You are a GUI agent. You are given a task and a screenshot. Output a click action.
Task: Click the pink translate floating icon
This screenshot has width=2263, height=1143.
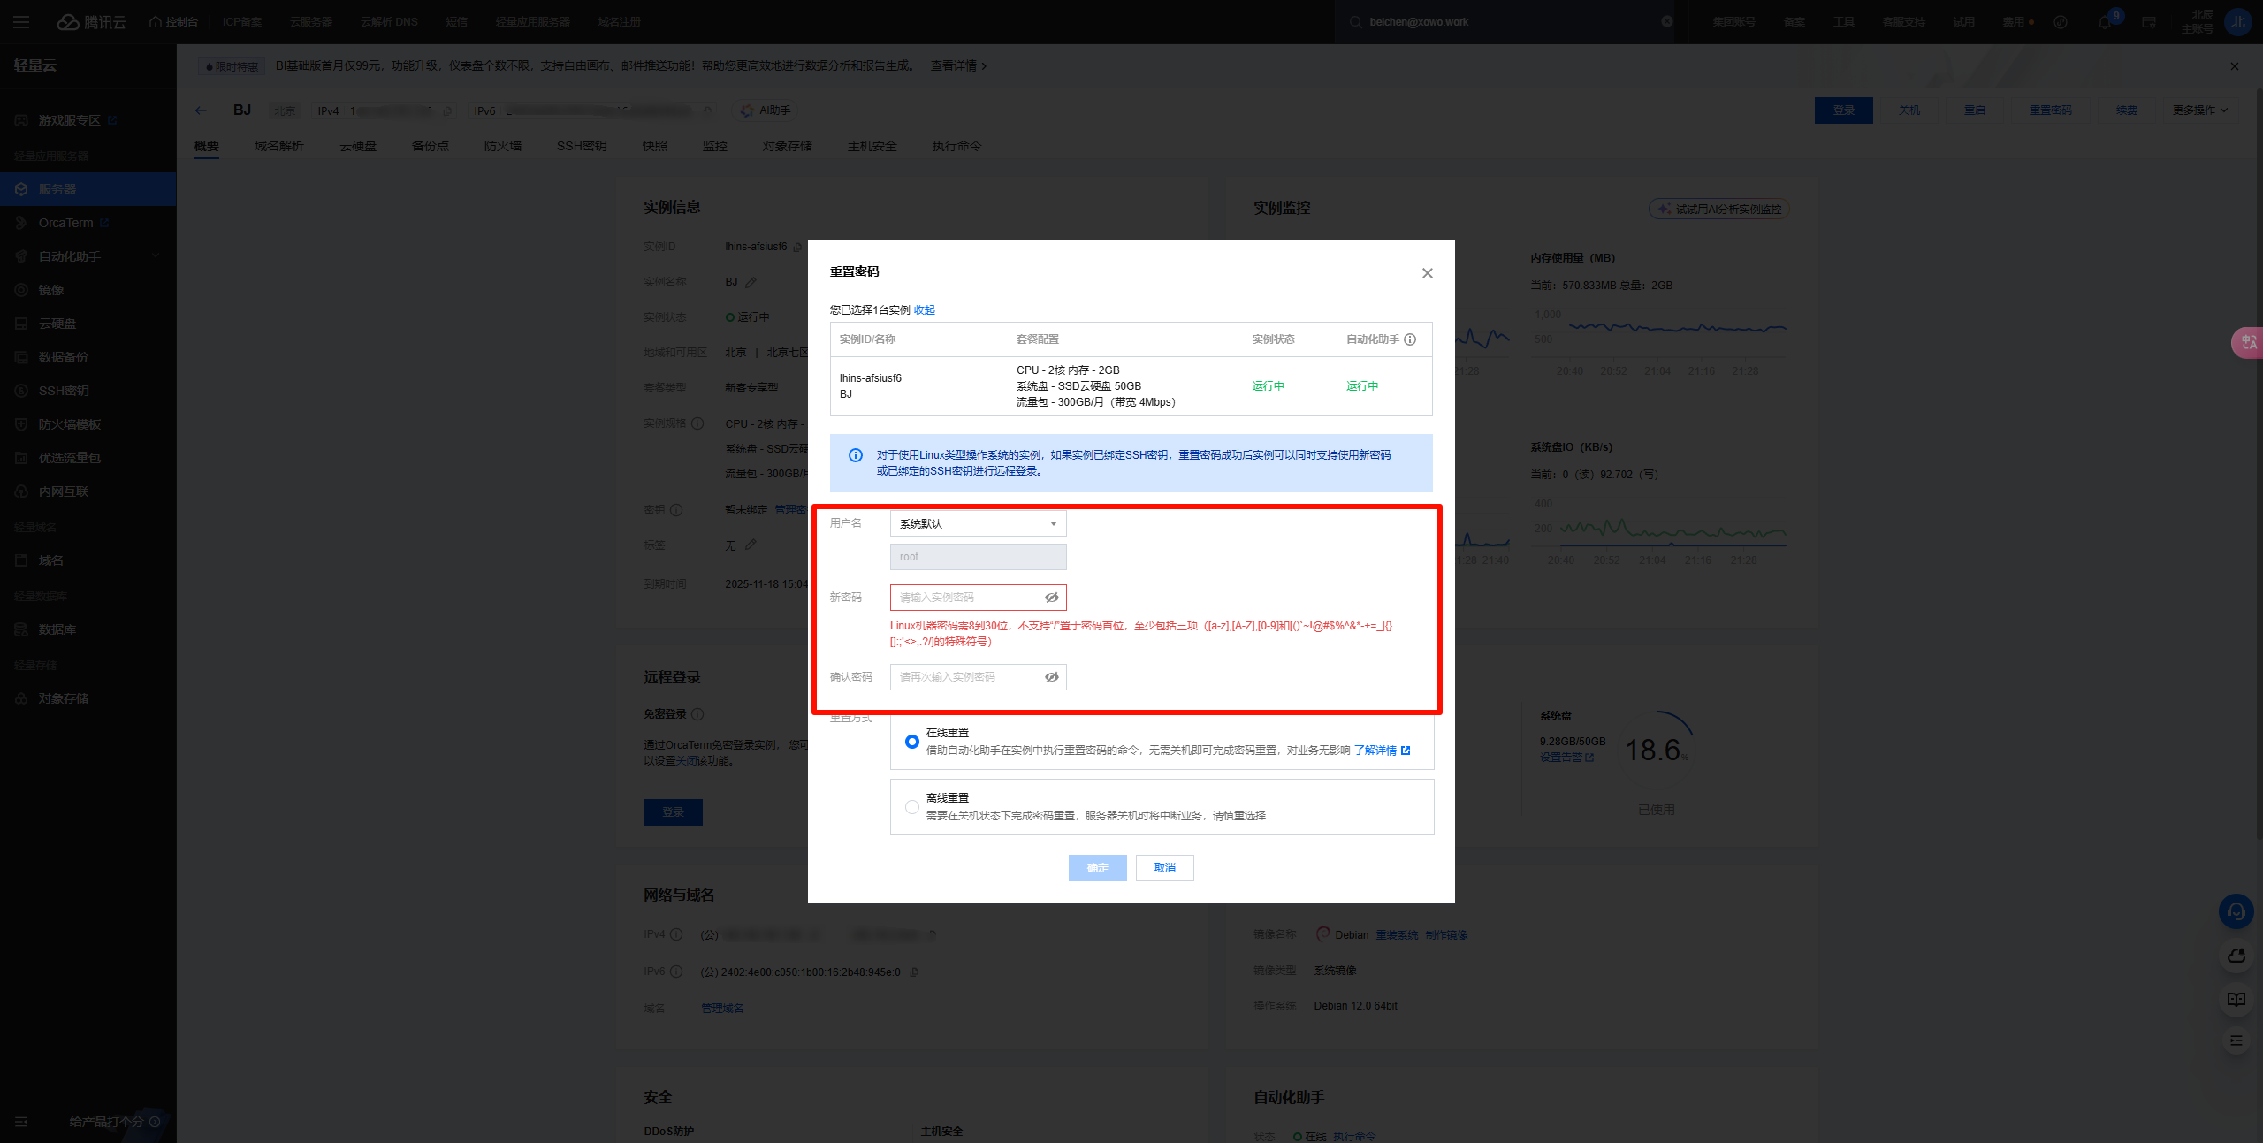2248,342
